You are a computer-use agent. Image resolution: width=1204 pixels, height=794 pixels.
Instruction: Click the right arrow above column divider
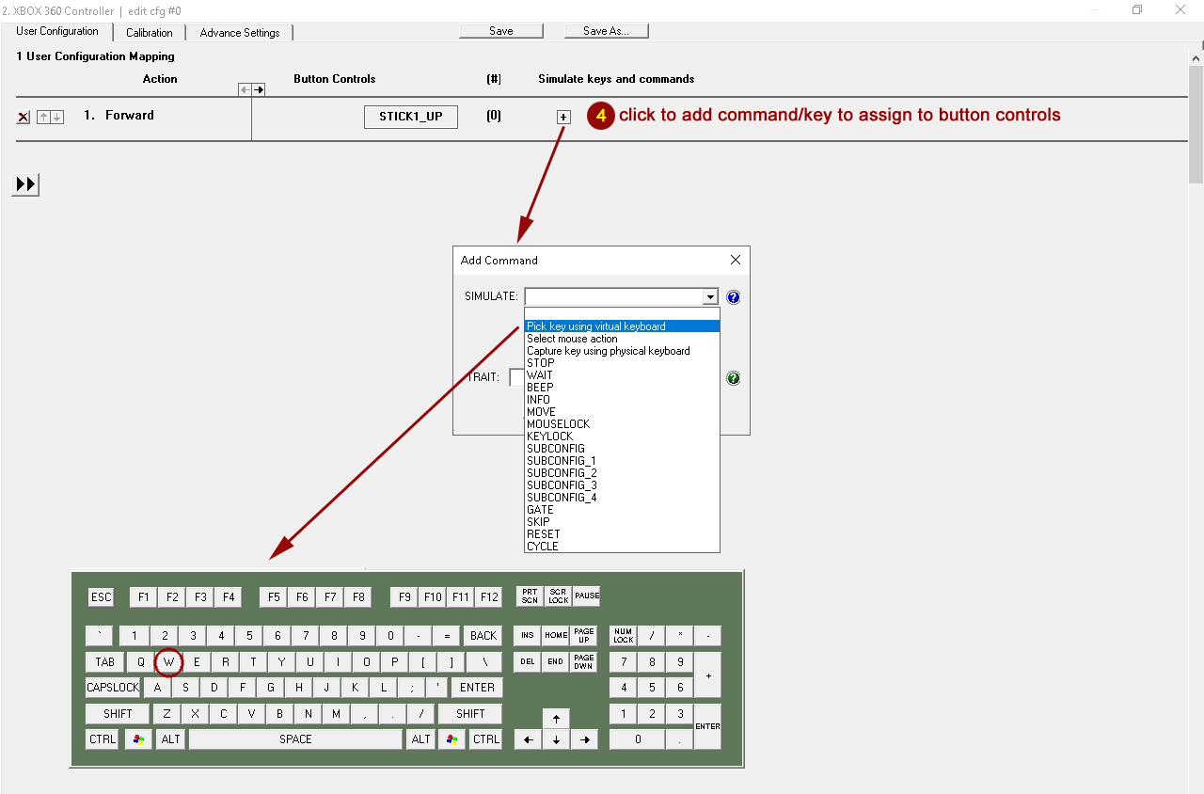(259, 89)
